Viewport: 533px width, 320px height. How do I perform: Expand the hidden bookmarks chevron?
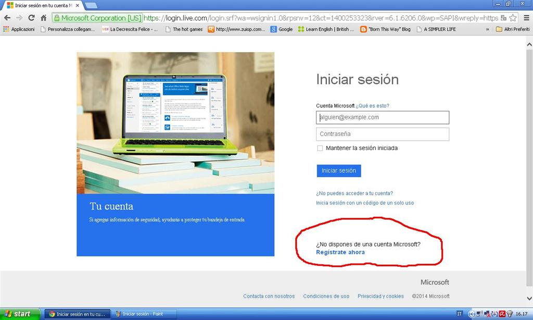coord(487,29)
